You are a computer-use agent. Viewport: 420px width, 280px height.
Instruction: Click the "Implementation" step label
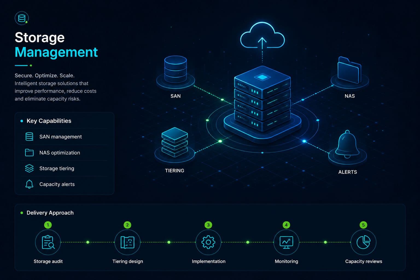pyautogui.click(x=209, y=261)
